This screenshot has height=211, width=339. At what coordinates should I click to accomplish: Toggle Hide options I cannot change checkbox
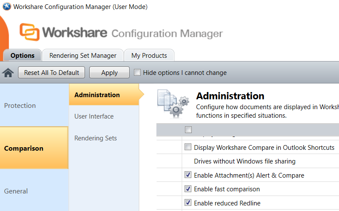pyautogui.click(x=137, y=72)
